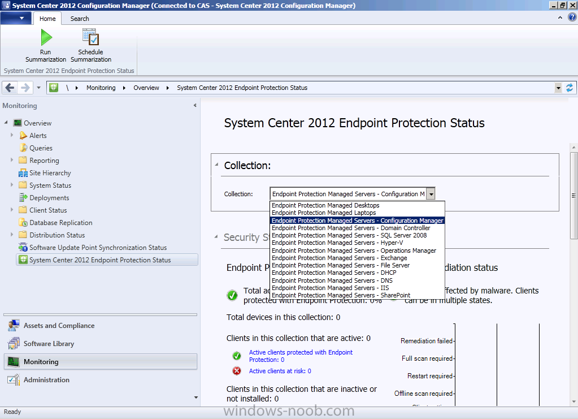Expand the Alerts tree node

pyautogui.click(x=12, y=135)
